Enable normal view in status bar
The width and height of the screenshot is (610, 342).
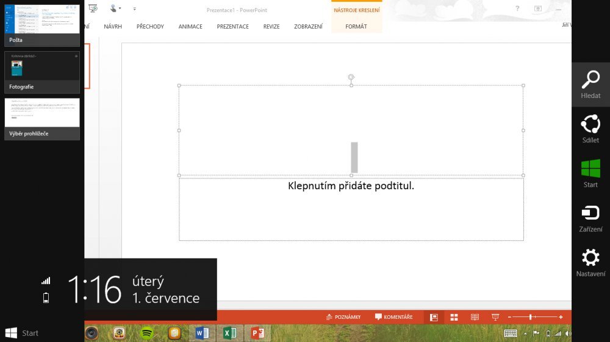pos(434,317)
